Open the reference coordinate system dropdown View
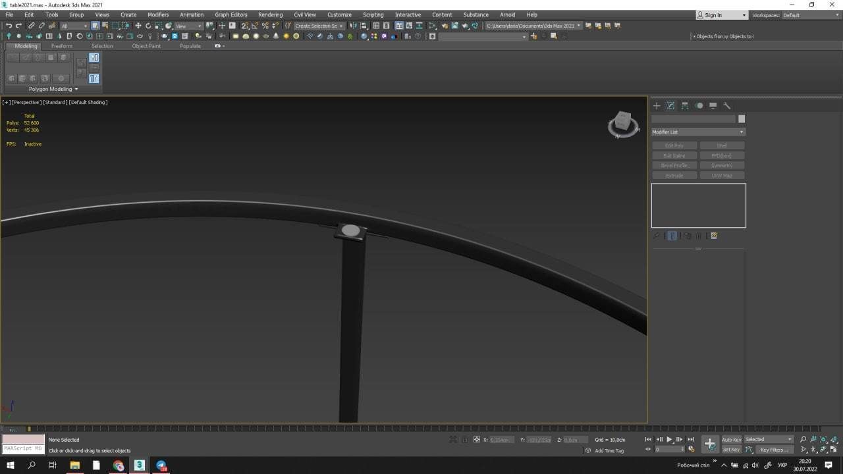Viewport: 843px width, 474px height. point(188,26)
